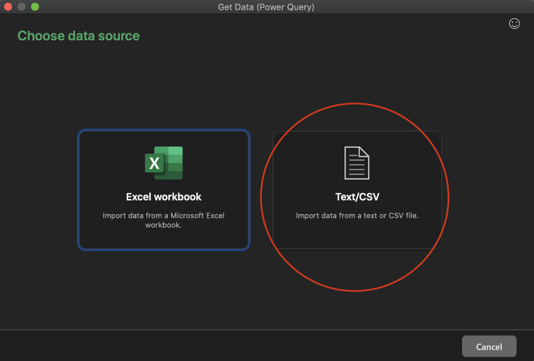The image size is (534, 361).
Task: Click the white X letter on the Excel logo
Action: [154, 163]
